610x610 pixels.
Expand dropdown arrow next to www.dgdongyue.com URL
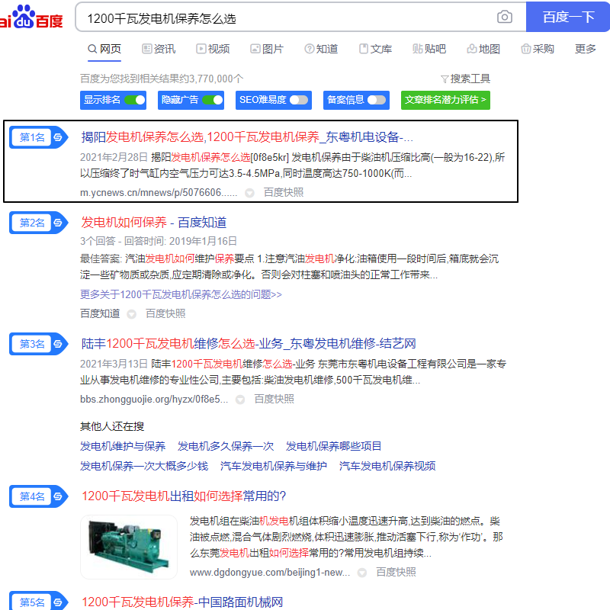click(362, 573)
